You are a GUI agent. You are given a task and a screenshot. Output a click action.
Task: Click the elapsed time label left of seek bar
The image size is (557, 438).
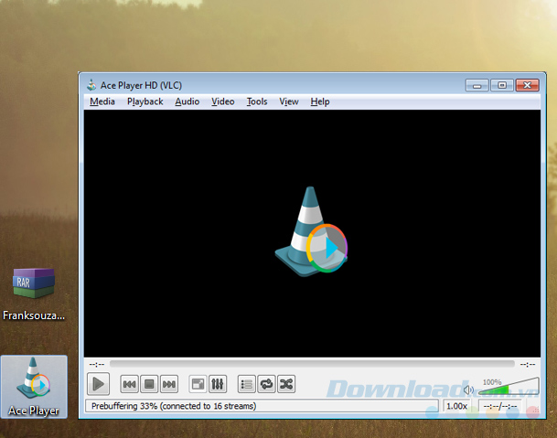pyautogui.click(x=97, y=364)
